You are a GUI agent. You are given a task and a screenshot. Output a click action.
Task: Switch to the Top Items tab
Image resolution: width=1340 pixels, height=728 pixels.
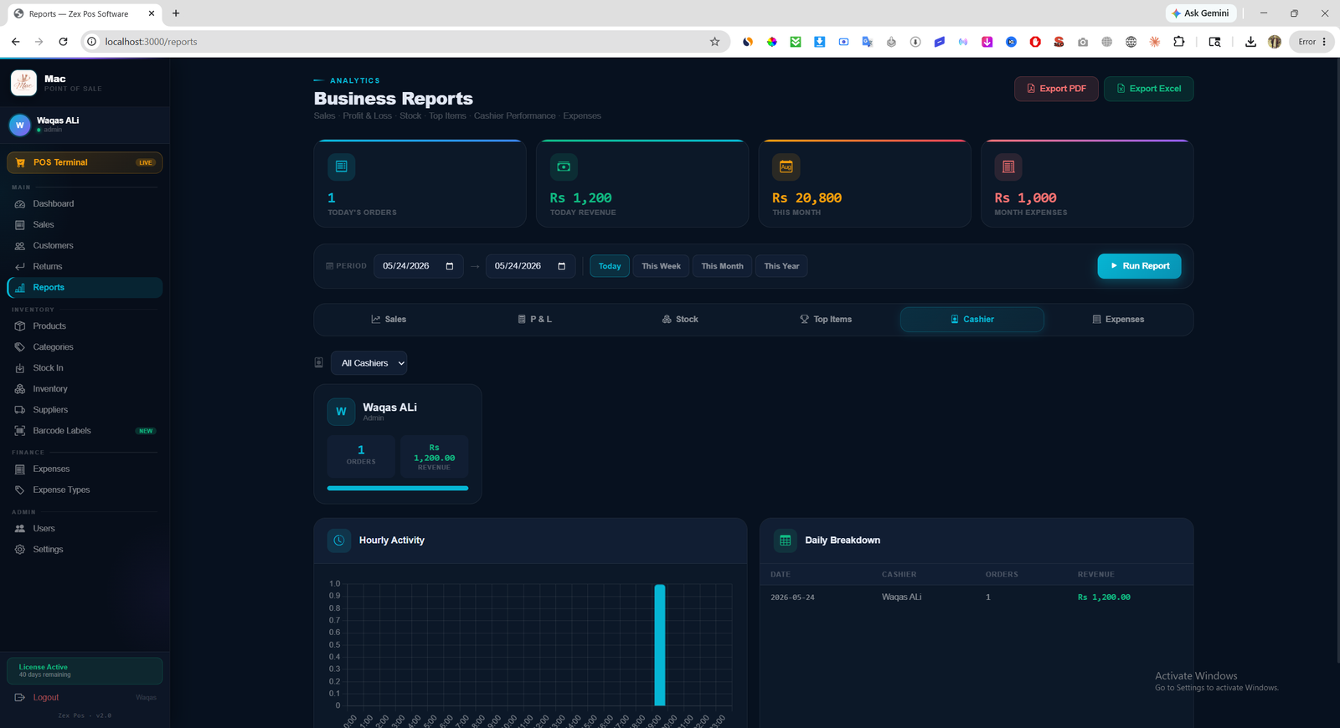coord(826,320)
